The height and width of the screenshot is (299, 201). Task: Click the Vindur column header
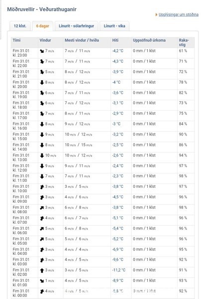45,40
